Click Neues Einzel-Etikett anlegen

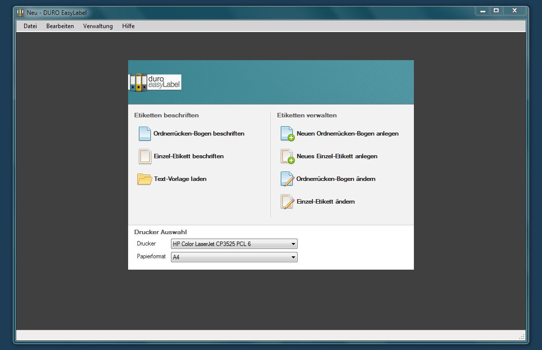coord(337,156)
